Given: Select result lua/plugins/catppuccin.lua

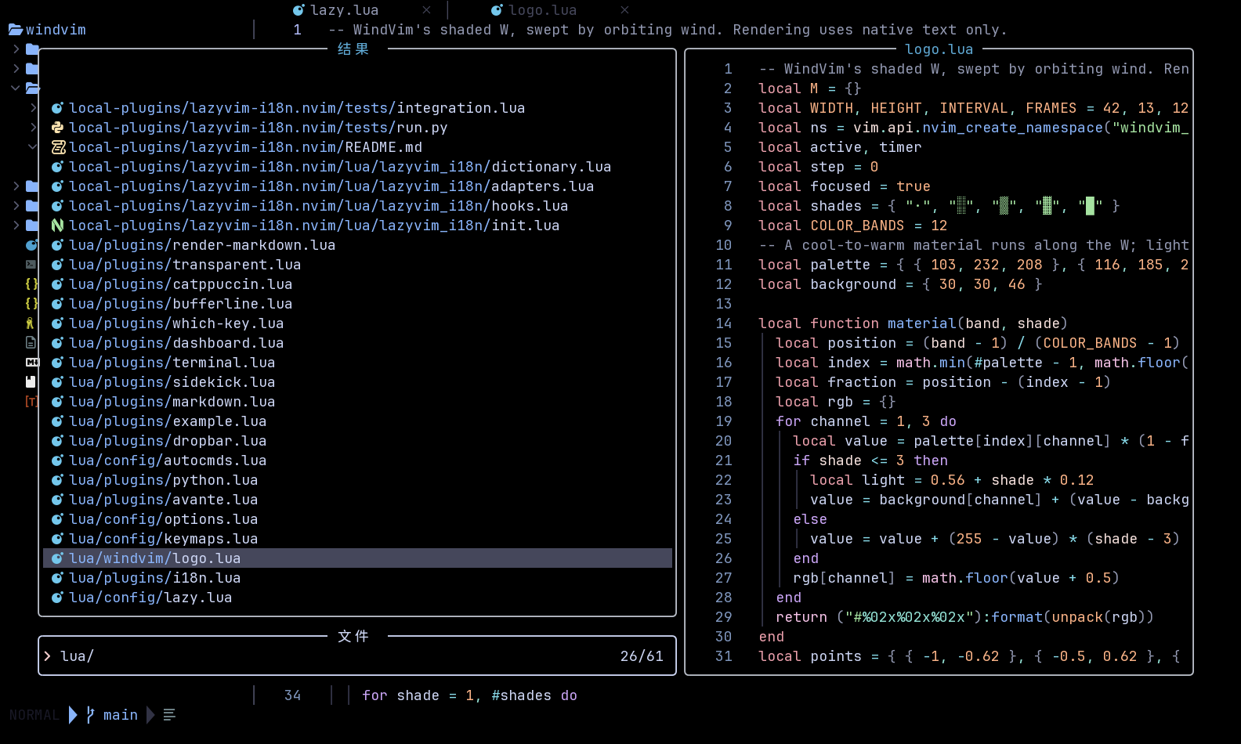Looking at the screenshot, I should coord(357,284).
